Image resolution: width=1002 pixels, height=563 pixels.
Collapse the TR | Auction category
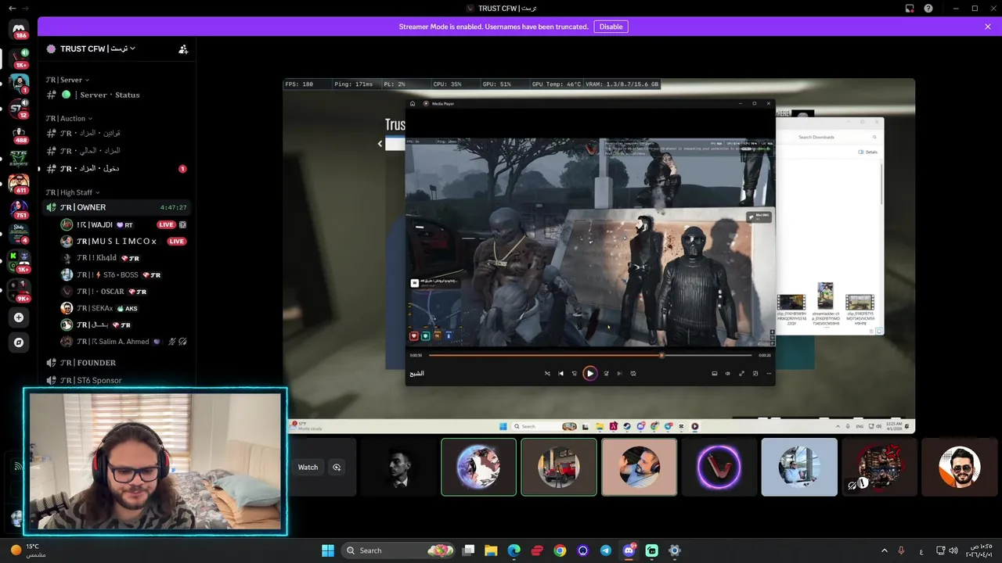click(69, 119)
